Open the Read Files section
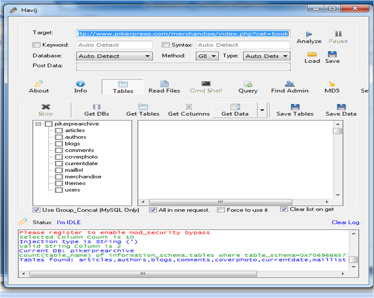 pyautogui.click(x=164, y=87)
